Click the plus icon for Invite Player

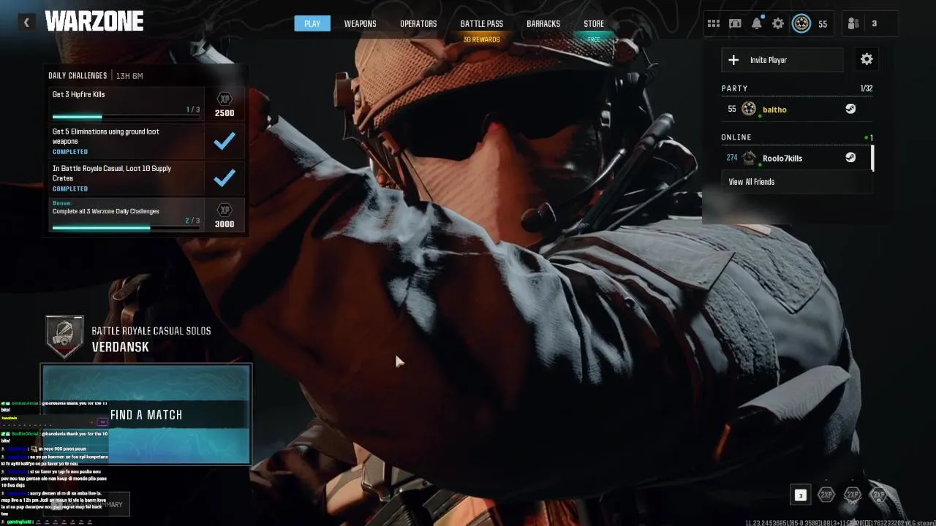733,60
